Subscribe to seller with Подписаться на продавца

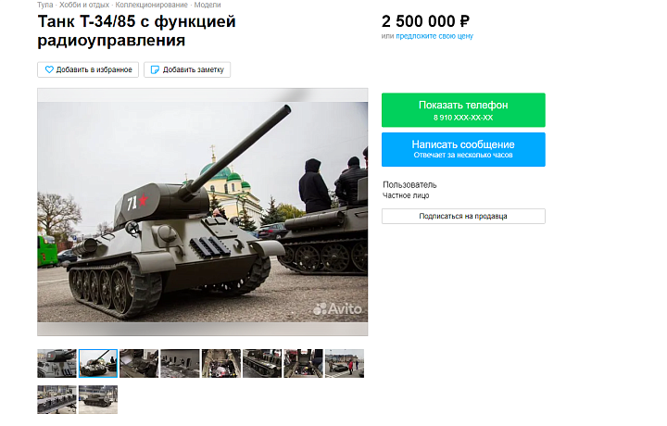coord(463,216)
